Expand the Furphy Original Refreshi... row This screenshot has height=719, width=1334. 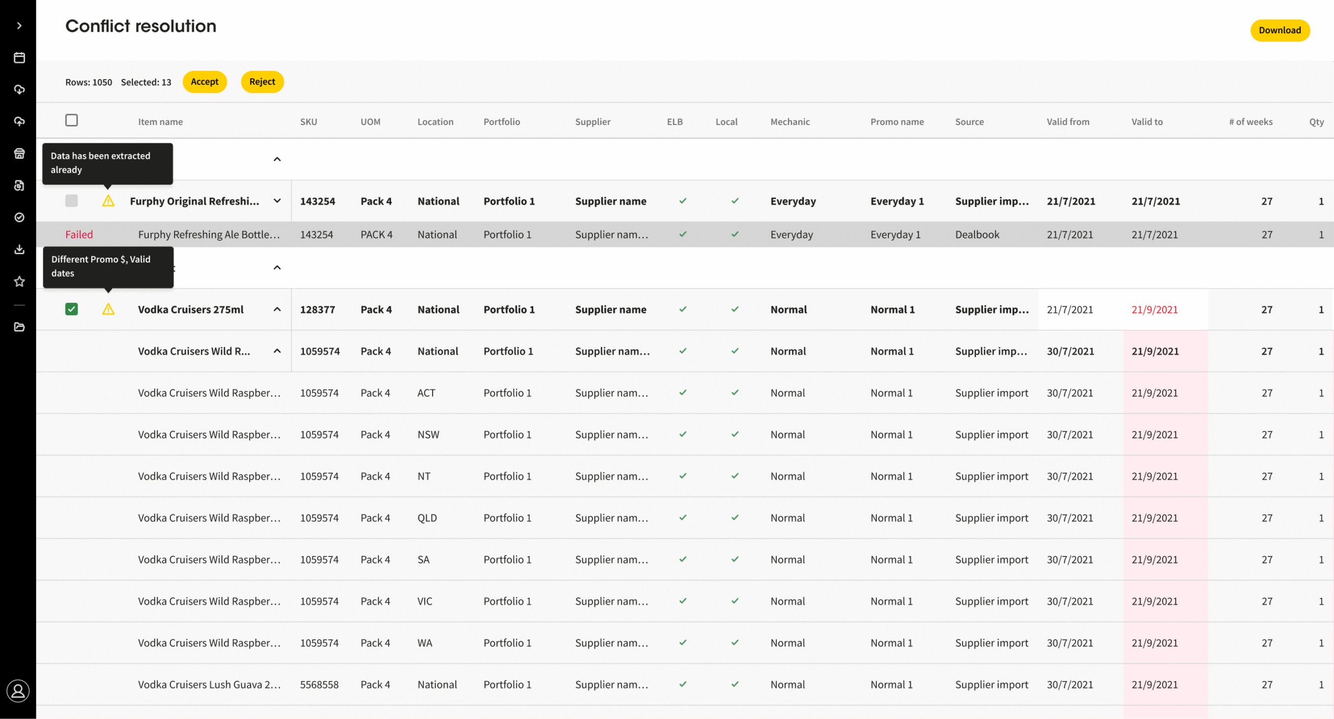coord(277,201)
